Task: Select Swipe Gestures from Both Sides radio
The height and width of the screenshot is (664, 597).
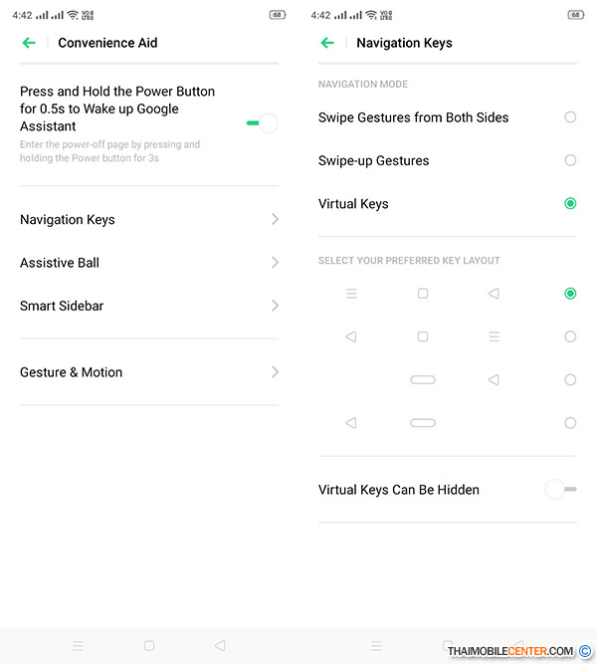Action: click(570, 117)
